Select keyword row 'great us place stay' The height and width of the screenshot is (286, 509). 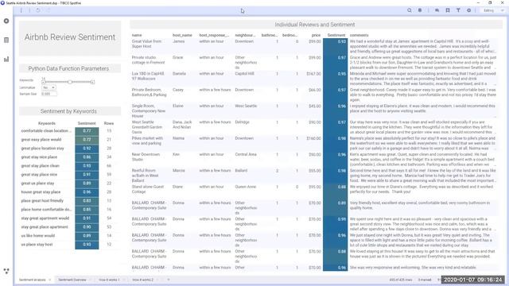coord(37,184)
